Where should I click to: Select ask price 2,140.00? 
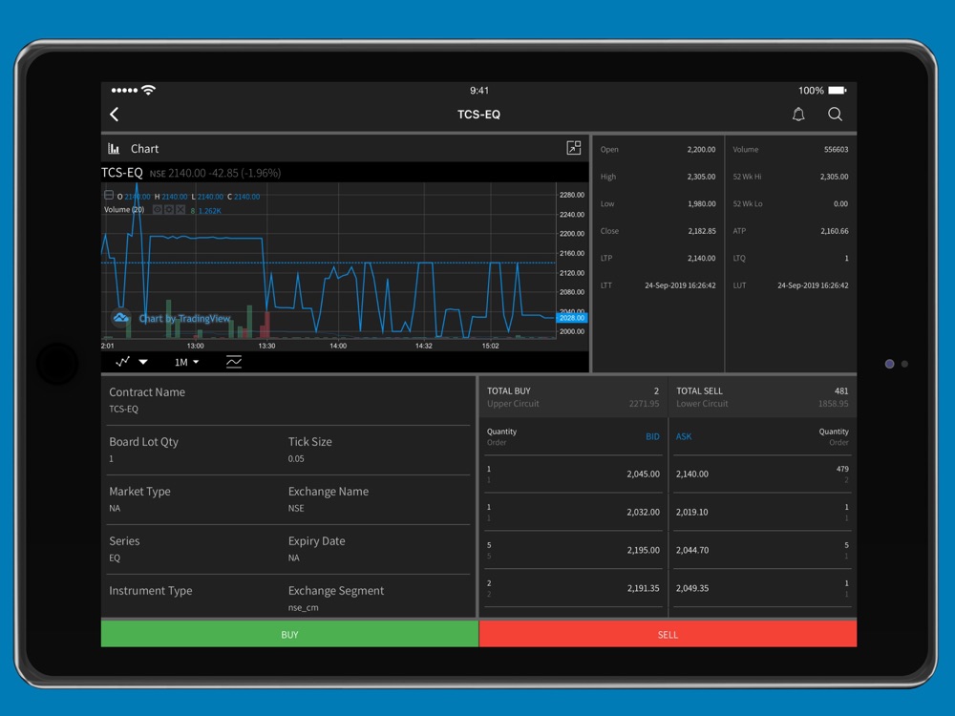691,474
